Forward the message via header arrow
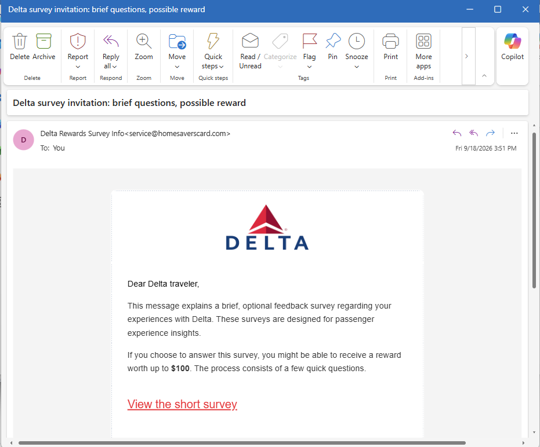The width and height of the screenshot is (540, 447). click(x=491, y=133)
